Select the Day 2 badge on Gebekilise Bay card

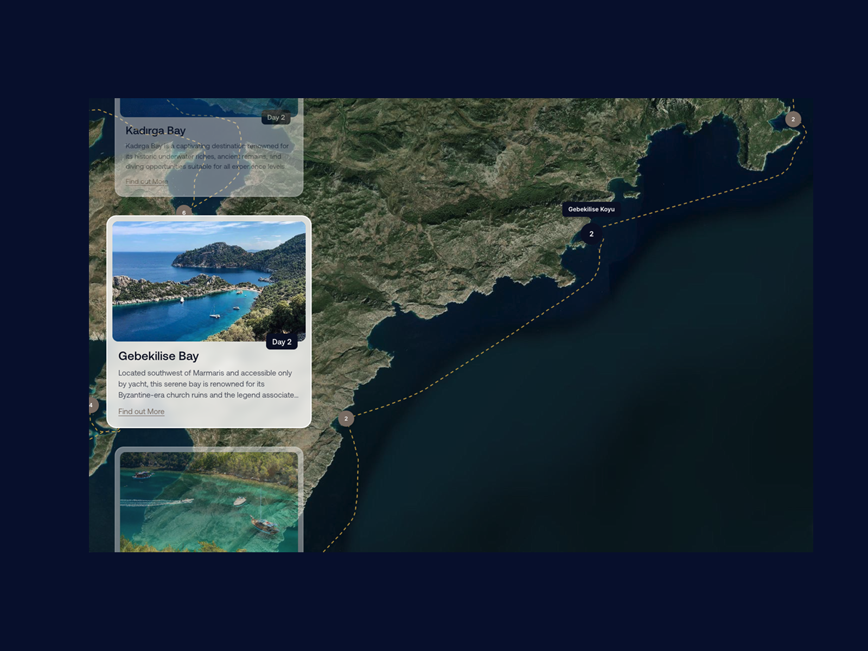click(282, 342)
